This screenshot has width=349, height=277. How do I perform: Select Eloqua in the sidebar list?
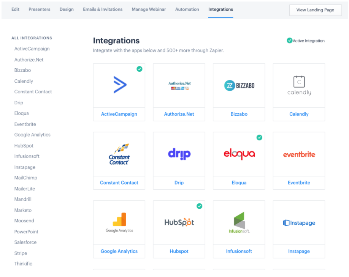(x=22, y=113)
